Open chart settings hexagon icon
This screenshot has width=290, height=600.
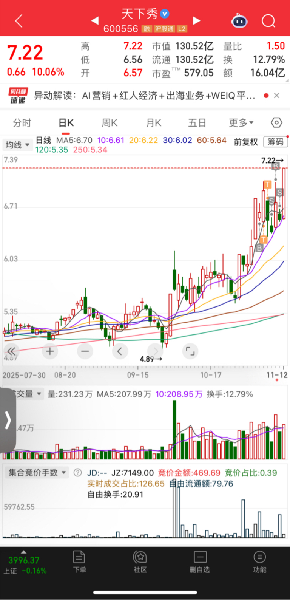pyautogui.click(x=276, y=123)
